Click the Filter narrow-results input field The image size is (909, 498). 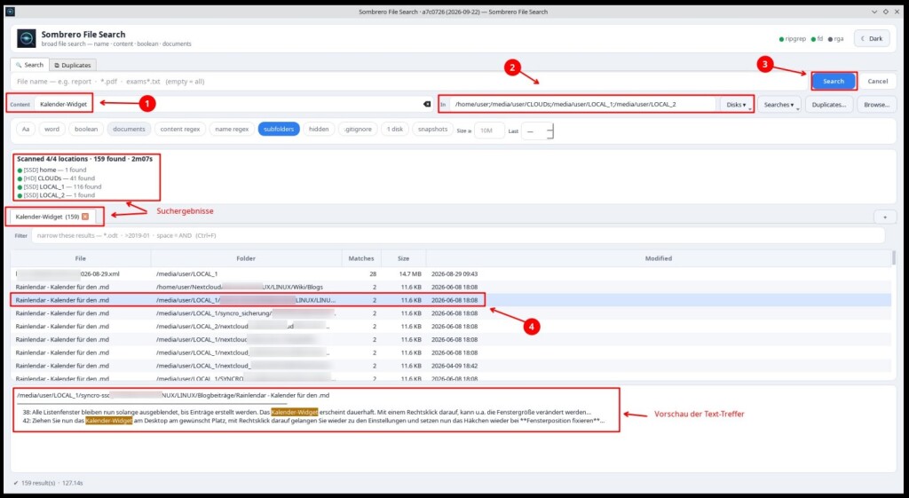coord(458,235)
